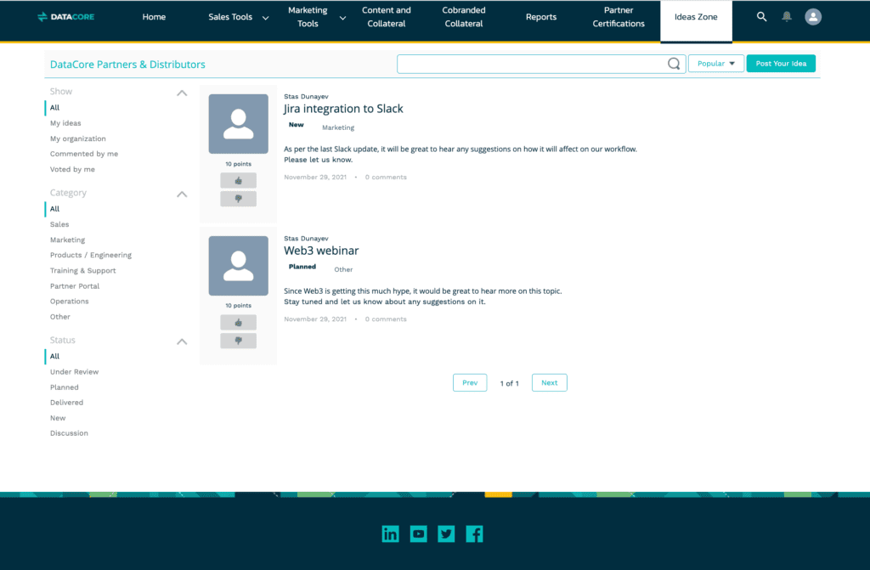Image resolution: width=870 pixels, height=570 pixels.
Task: Filter by Partner Portal category
Action: click(x=75, y=286)
